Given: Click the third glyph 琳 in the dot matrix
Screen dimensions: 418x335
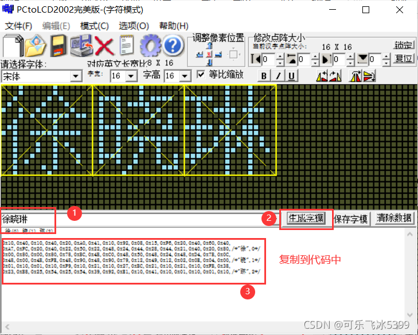Looking at the screenshot, I should 231,130.
